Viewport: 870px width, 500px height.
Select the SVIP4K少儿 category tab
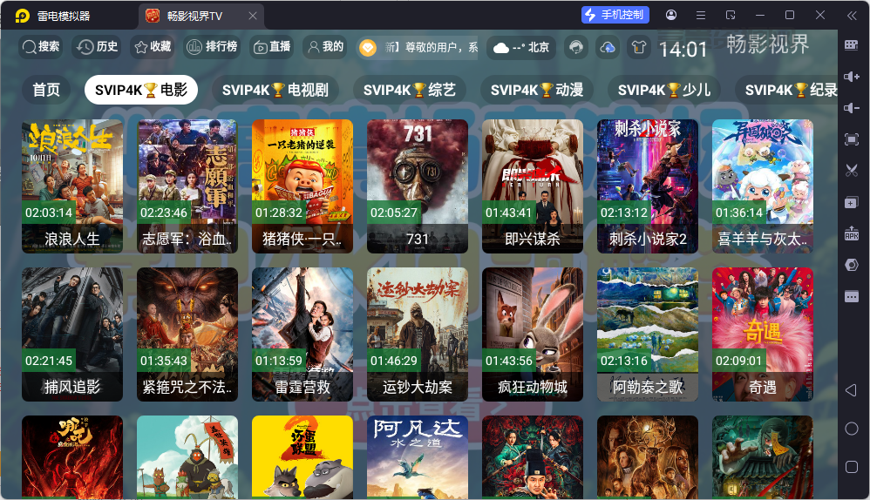(x=664, y=90)
